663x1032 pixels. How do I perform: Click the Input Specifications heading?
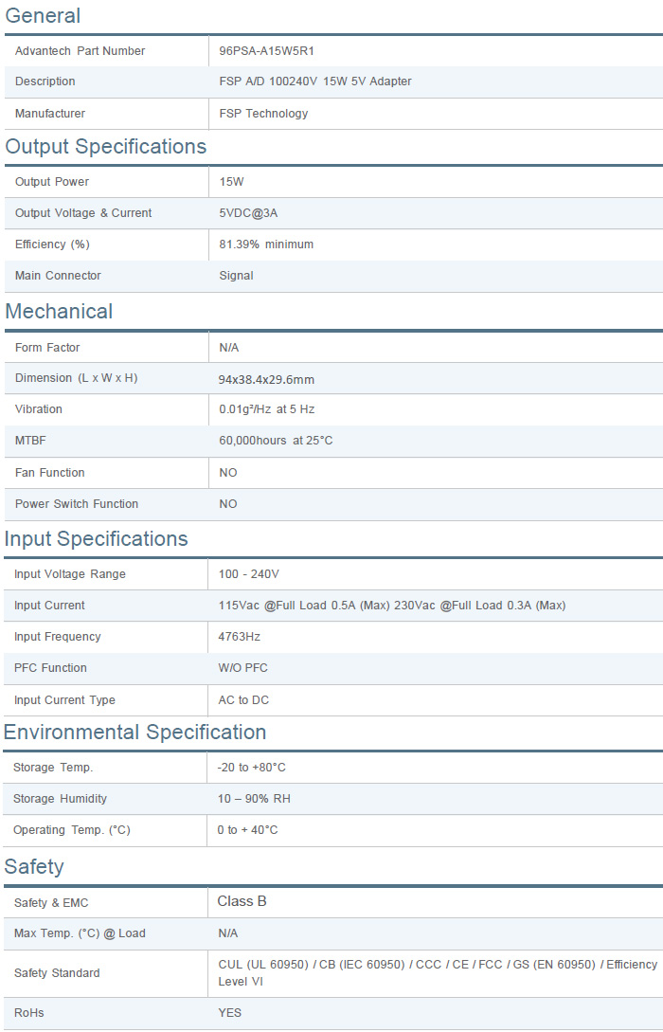(97, 539)
